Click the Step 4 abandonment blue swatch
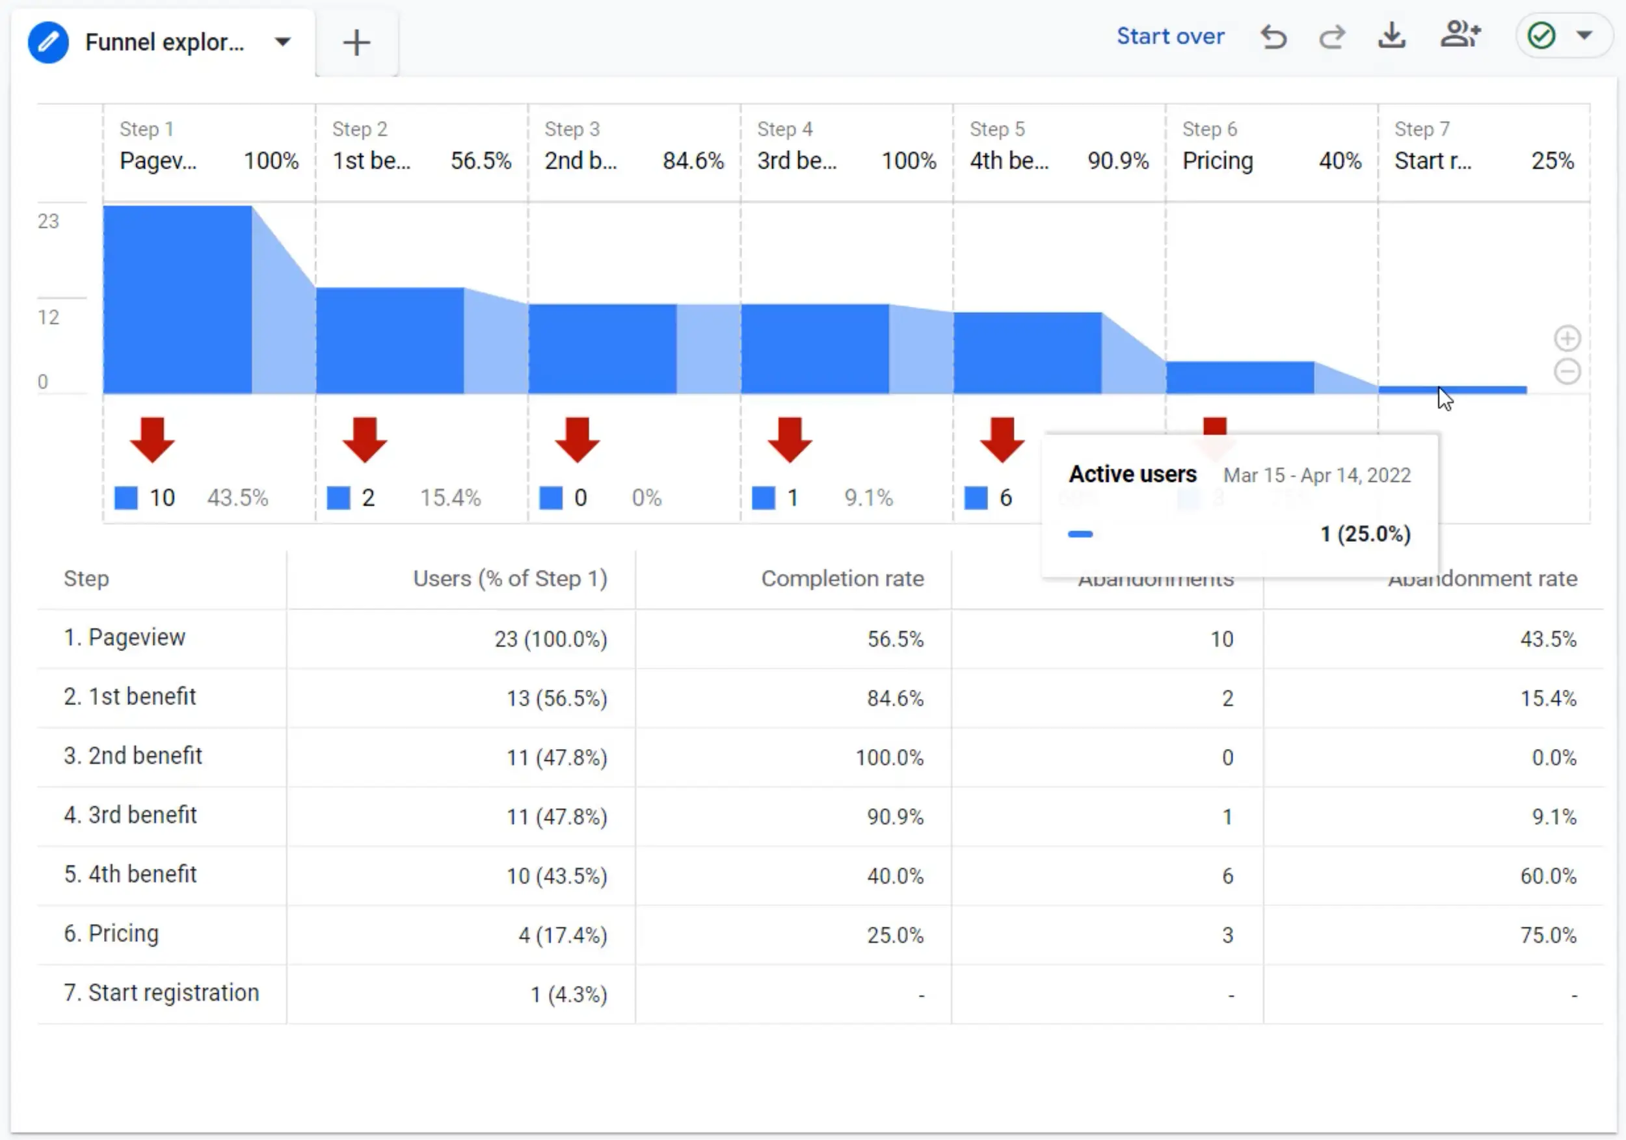The image size is (1626, 1140). (764, 497)
